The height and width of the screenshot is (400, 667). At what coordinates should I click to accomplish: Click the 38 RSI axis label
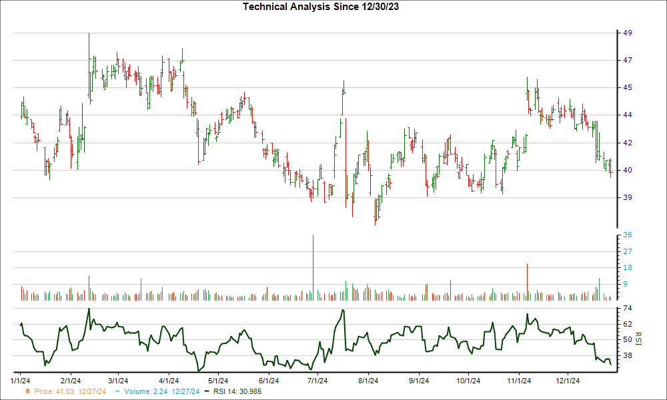(628, 355)
